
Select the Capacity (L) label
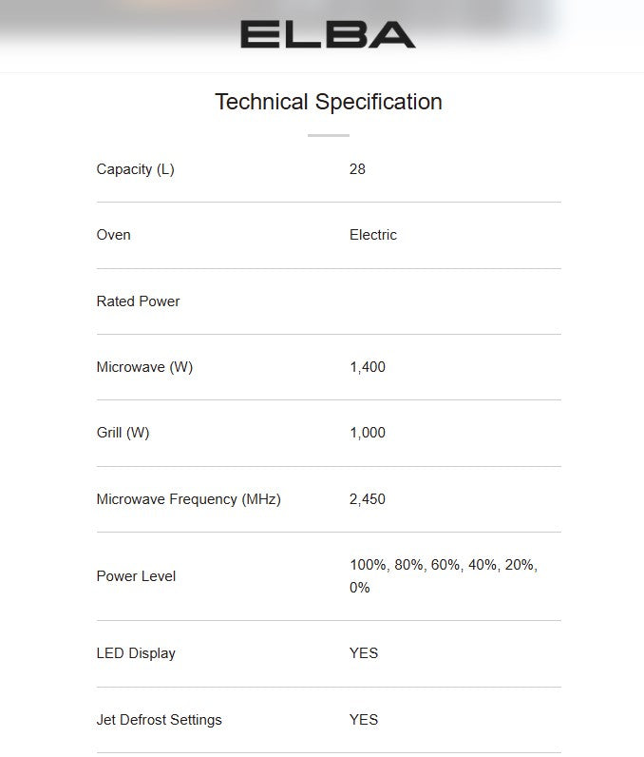135,169
